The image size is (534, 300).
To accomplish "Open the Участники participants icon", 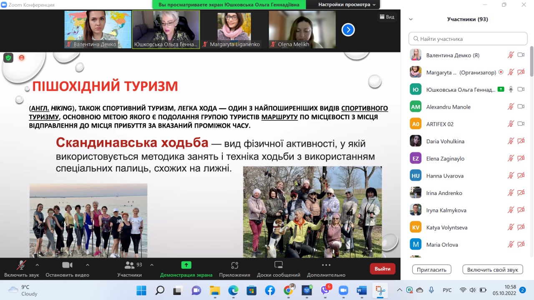I will pyautogui.click(x=130, y=265).
